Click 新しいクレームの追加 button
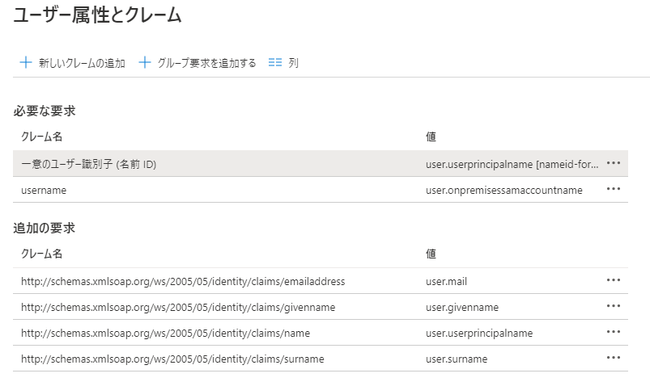This screenshot has width=650, height=382. [x=82, y=63]
